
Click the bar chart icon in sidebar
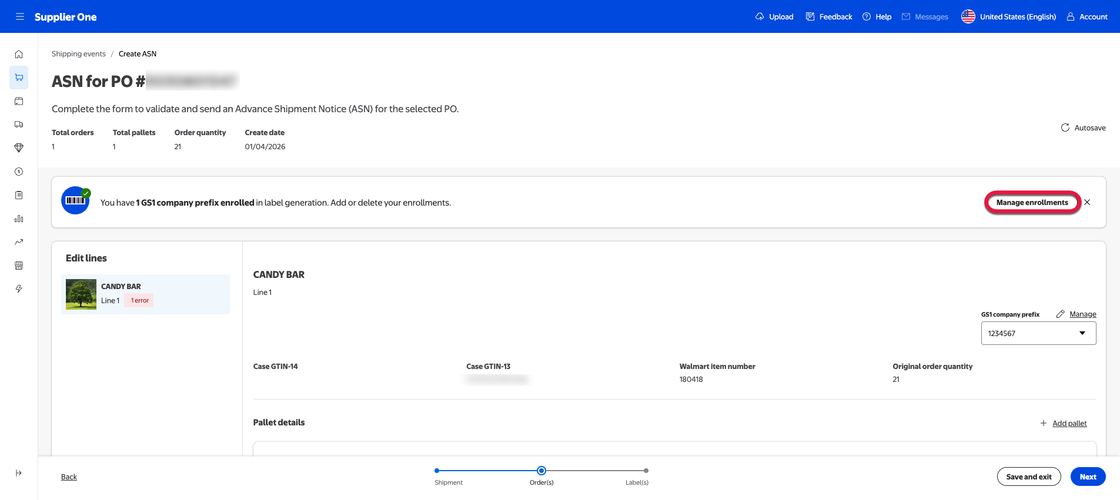click(19, 219)
